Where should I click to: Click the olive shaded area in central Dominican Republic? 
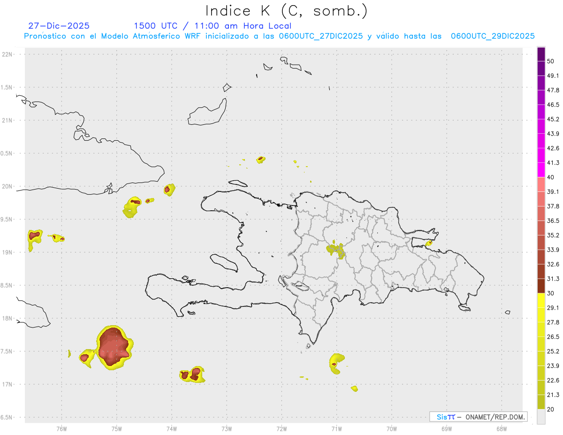336,250
